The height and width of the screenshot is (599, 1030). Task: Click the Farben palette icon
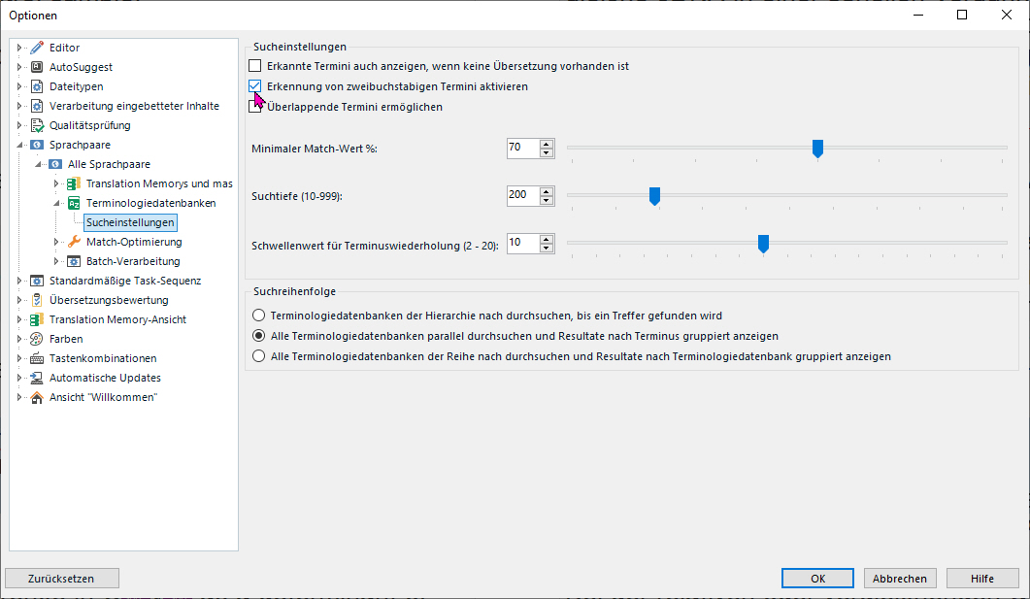pyautogui.click(x=37, y=339)
